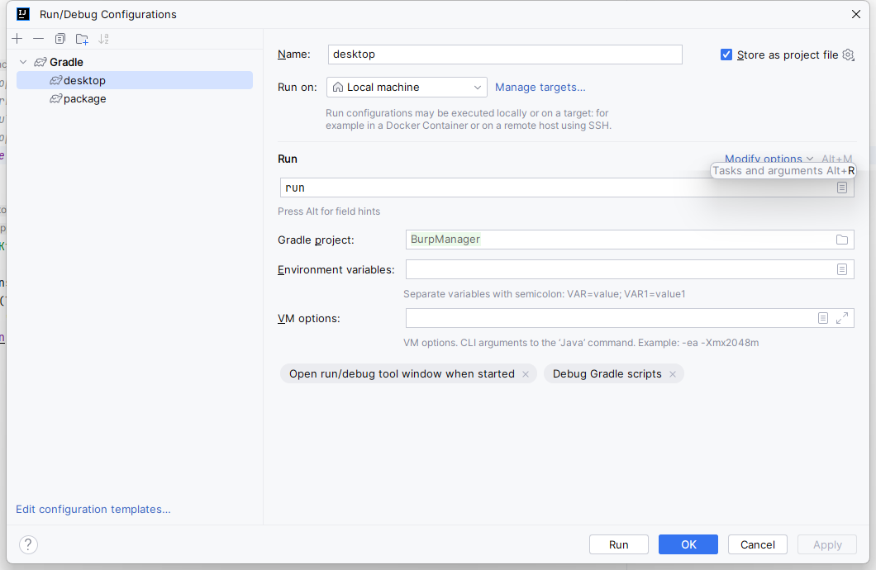Open the Modify options dropdown
The image size is (876, 570).
[x=769, y=159]
